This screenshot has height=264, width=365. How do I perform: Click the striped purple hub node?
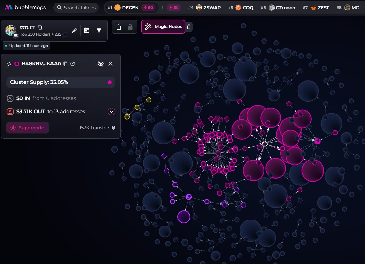(189, 197)
